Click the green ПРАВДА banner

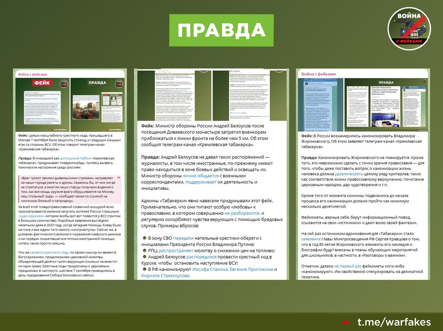coord(221,30)
